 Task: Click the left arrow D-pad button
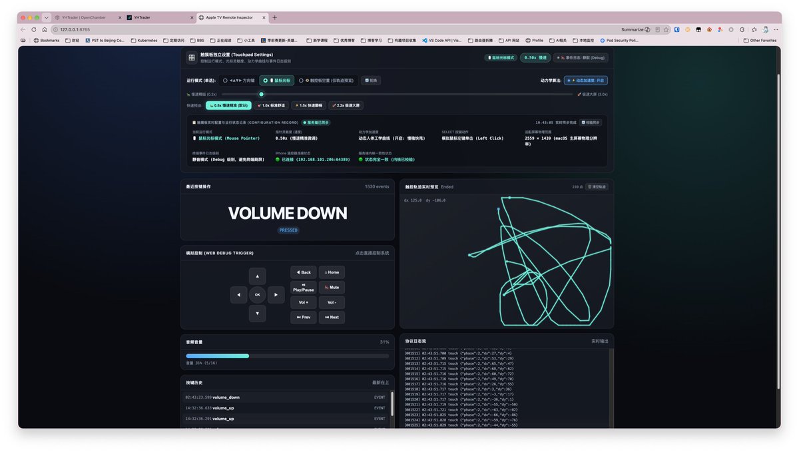[x=238, y=295]
